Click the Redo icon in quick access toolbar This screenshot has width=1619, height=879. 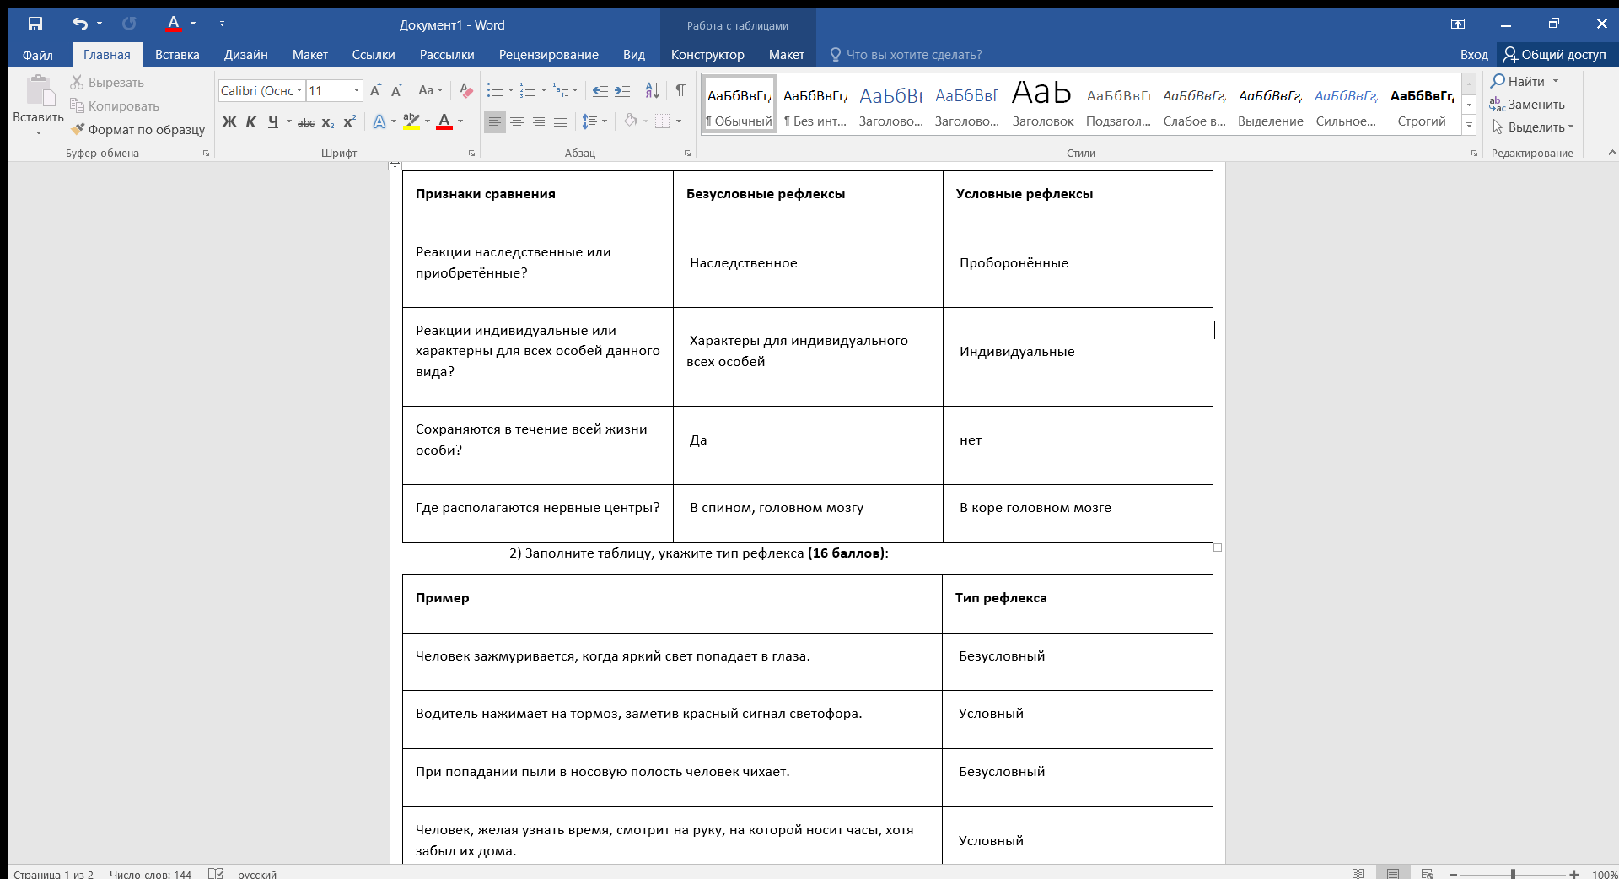(129, 24)
